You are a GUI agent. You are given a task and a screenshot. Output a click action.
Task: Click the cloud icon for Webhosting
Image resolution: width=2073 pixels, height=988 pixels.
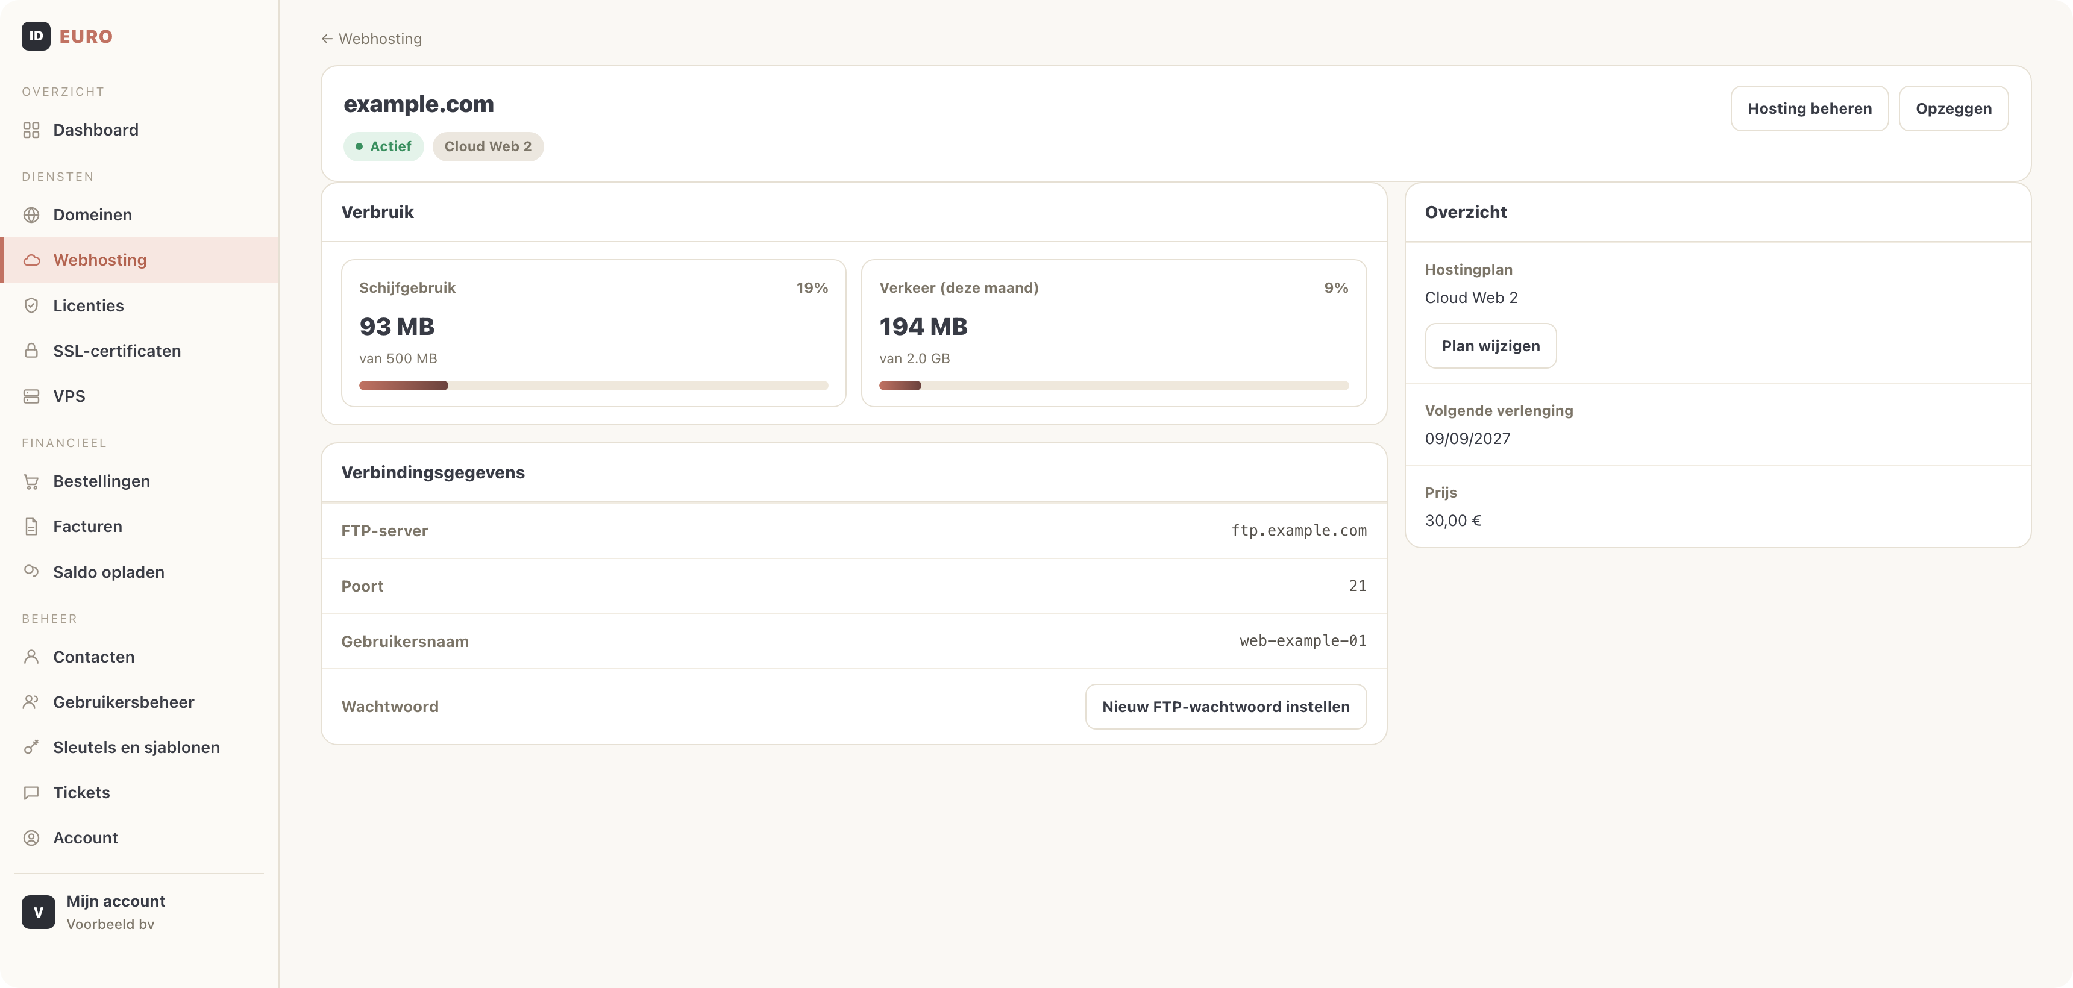pyautogui.click(x=31, y=260)
